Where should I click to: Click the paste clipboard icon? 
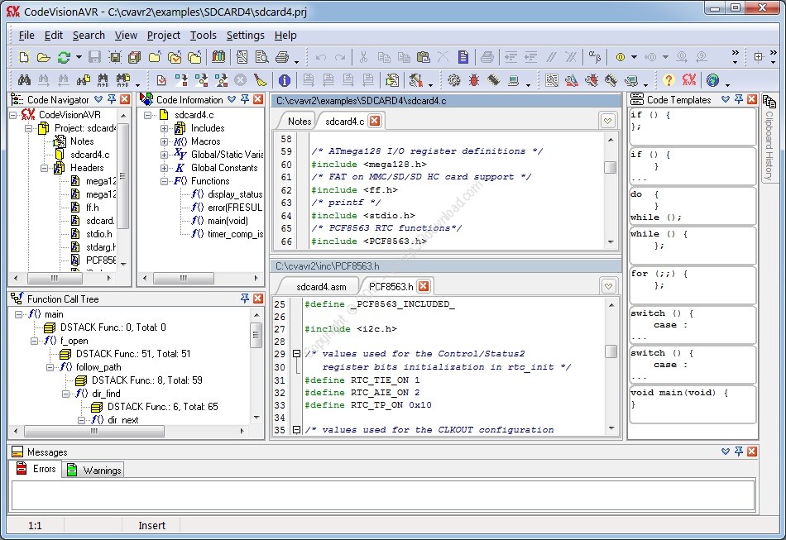click(x=424, y=57)
